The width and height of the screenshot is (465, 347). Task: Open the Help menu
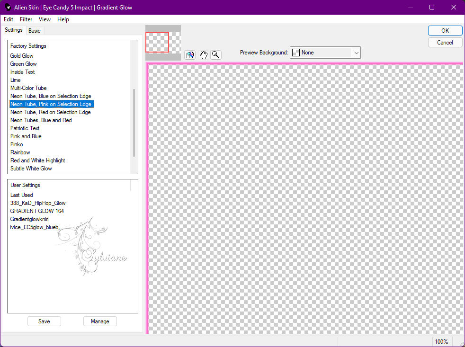point(63,19)
